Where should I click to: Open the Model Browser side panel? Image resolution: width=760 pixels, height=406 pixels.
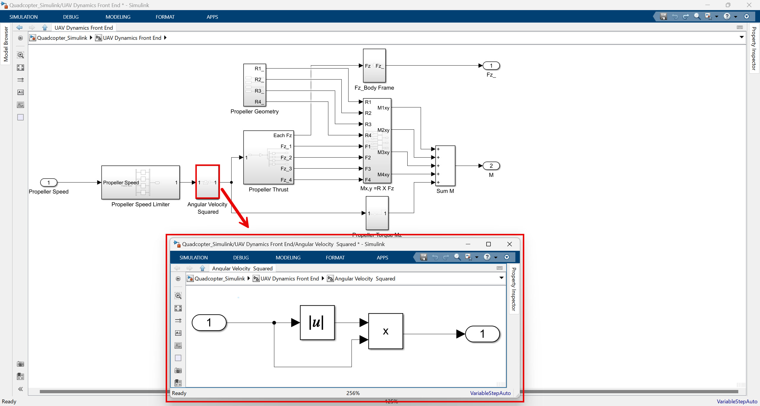tap(6, 44)
